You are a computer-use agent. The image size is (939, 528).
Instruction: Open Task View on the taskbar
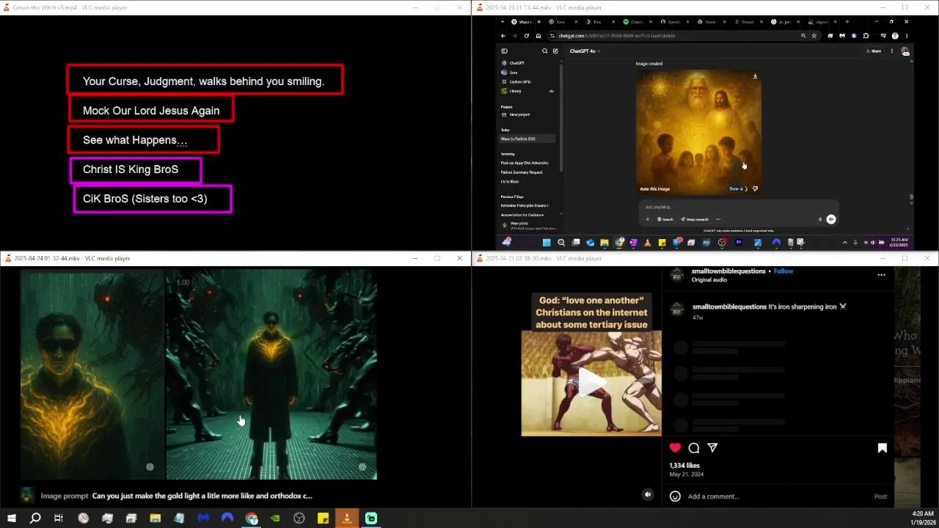point(59,518)
